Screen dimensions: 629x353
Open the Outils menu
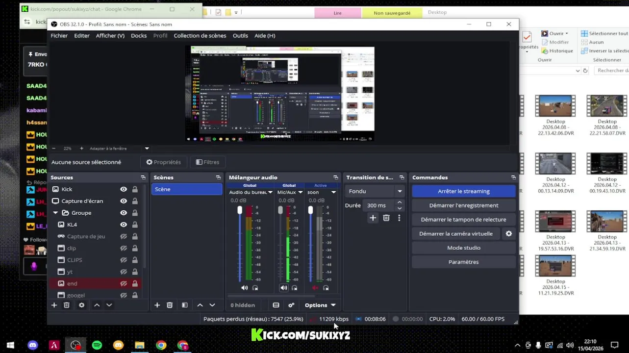(240, 36)
